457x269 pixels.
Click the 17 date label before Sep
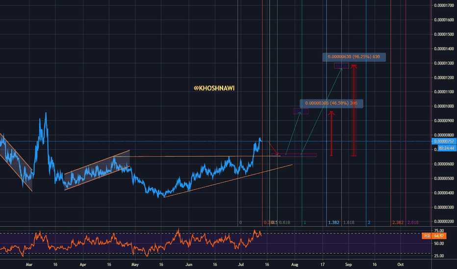click(x=323, y=265)
